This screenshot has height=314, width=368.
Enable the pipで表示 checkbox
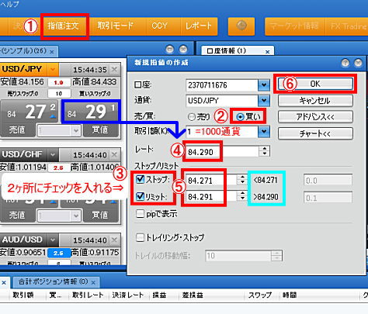pyautogui.click(x=140, y=214)
